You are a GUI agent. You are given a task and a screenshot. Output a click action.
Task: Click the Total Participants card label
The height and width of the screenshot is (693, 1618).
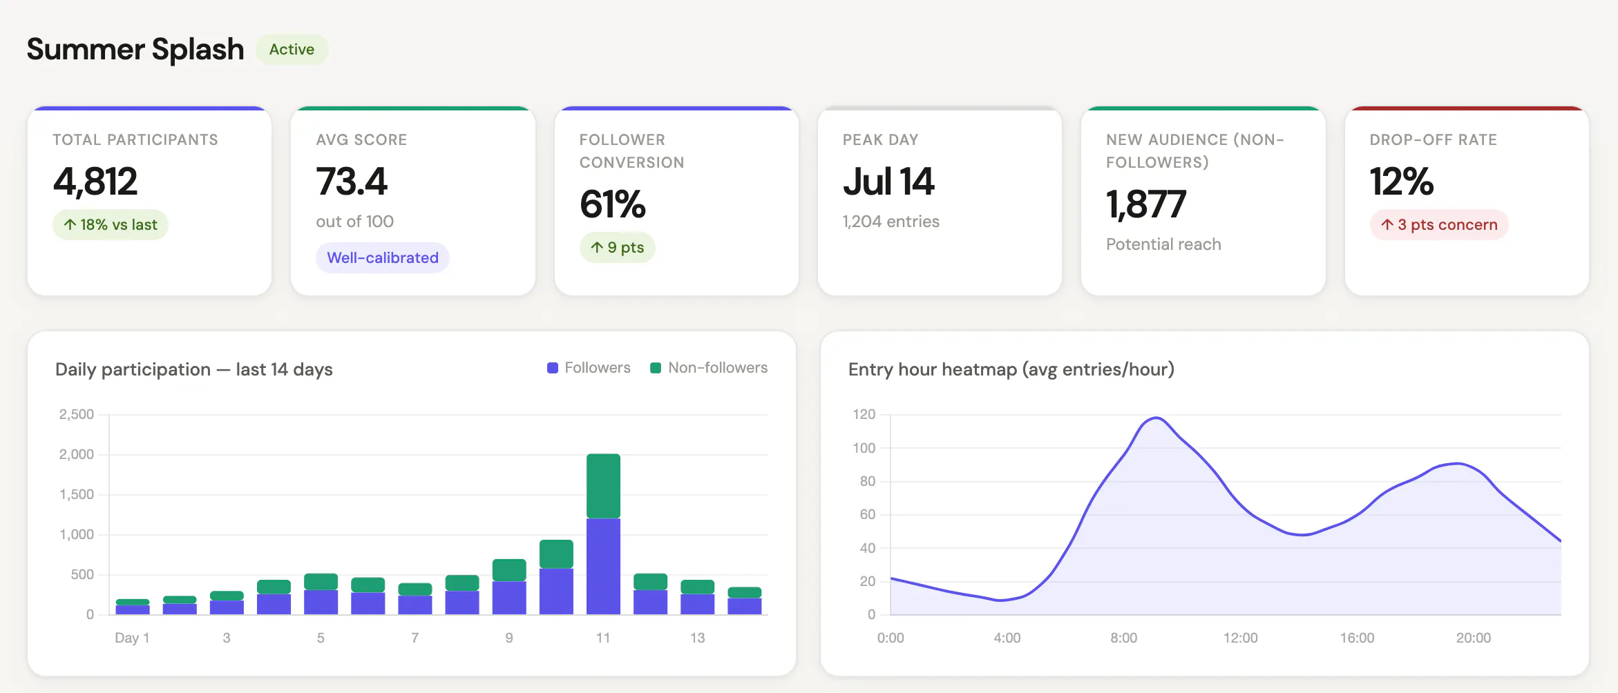click(135, 140)
